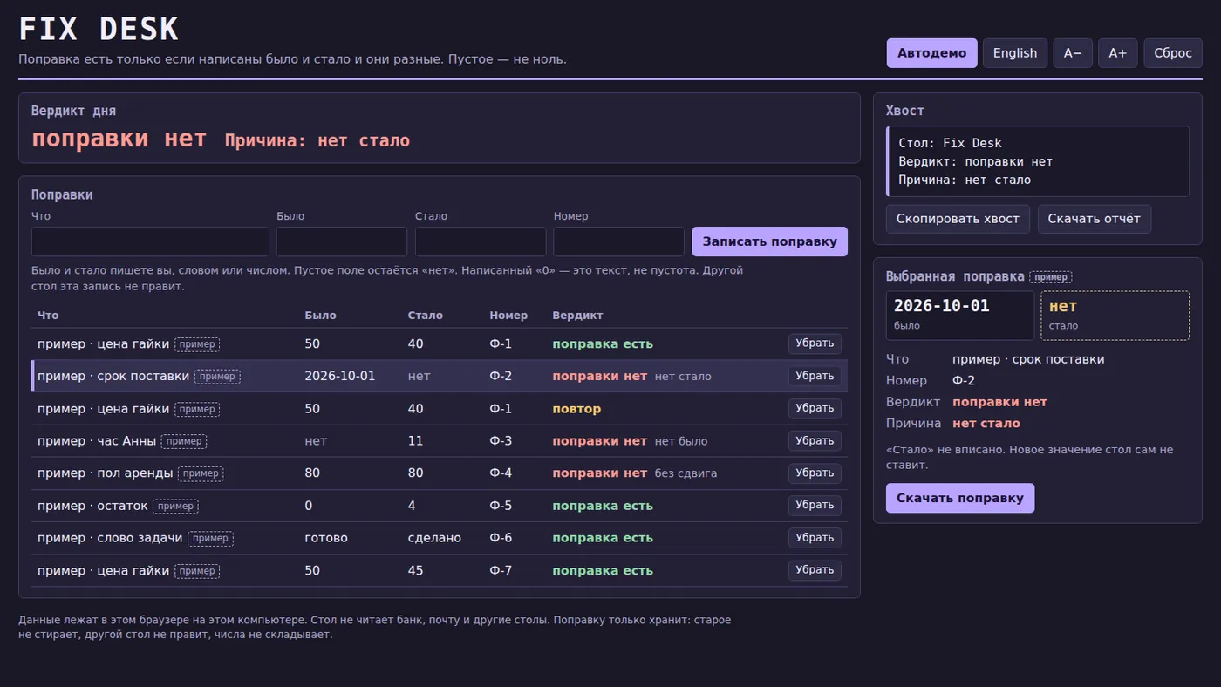Click the Ф-7 number cell
Screen dimensions: 1221x687
pos(501,570)
